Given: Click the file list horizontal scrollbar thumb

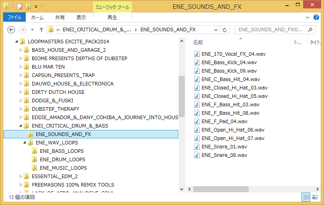Looking at the screenshot, I should coord(221,189).
